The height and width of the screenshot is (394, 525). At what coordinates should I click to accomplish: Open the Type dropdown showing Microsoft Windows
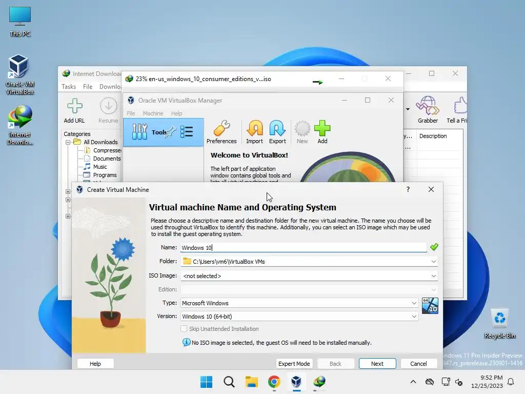414,303
